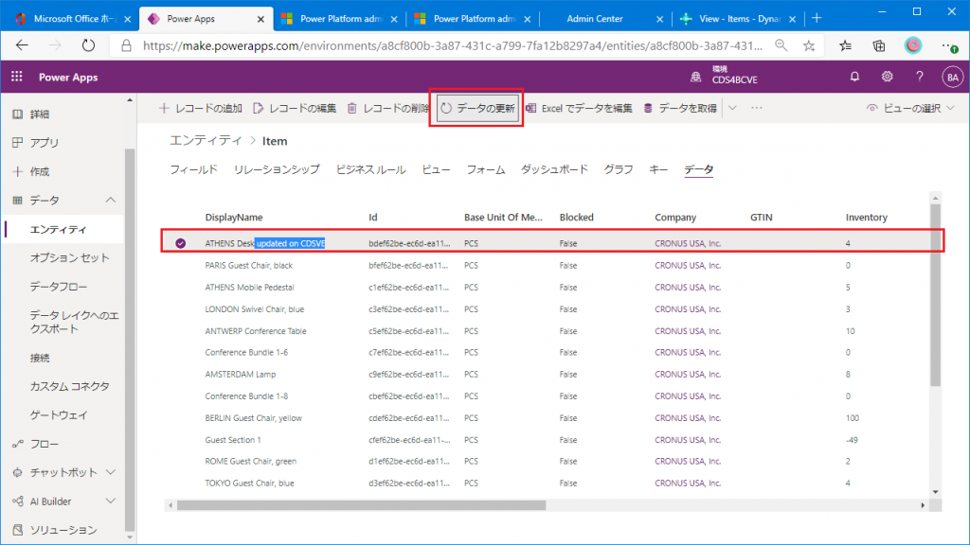Close the Power Apps browser tab
970x545 pixels.
coord(260,19)
